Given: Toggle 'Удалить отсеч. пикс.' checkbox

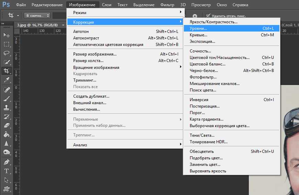Looking at the screenshot, I should (208, 16).
